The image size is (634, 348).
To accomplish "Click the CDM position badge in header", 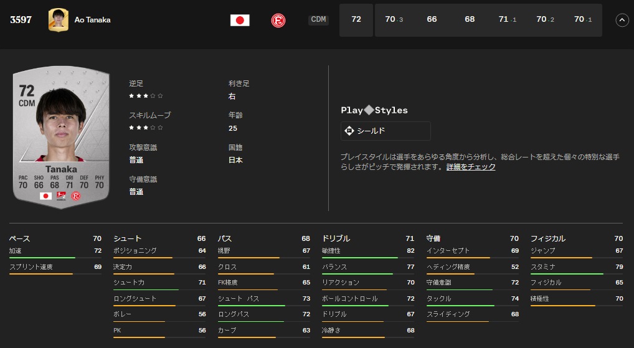I will [x=318, y=20].
